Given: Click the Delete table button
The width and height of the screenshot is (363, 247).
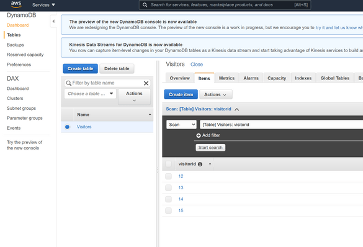Looking at the screenshot, I should (117, 69).
